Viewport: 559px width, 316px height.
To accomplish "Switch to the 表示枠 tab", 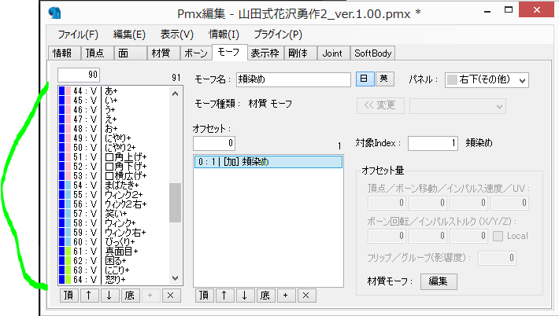I will click(x=265, y=53).
